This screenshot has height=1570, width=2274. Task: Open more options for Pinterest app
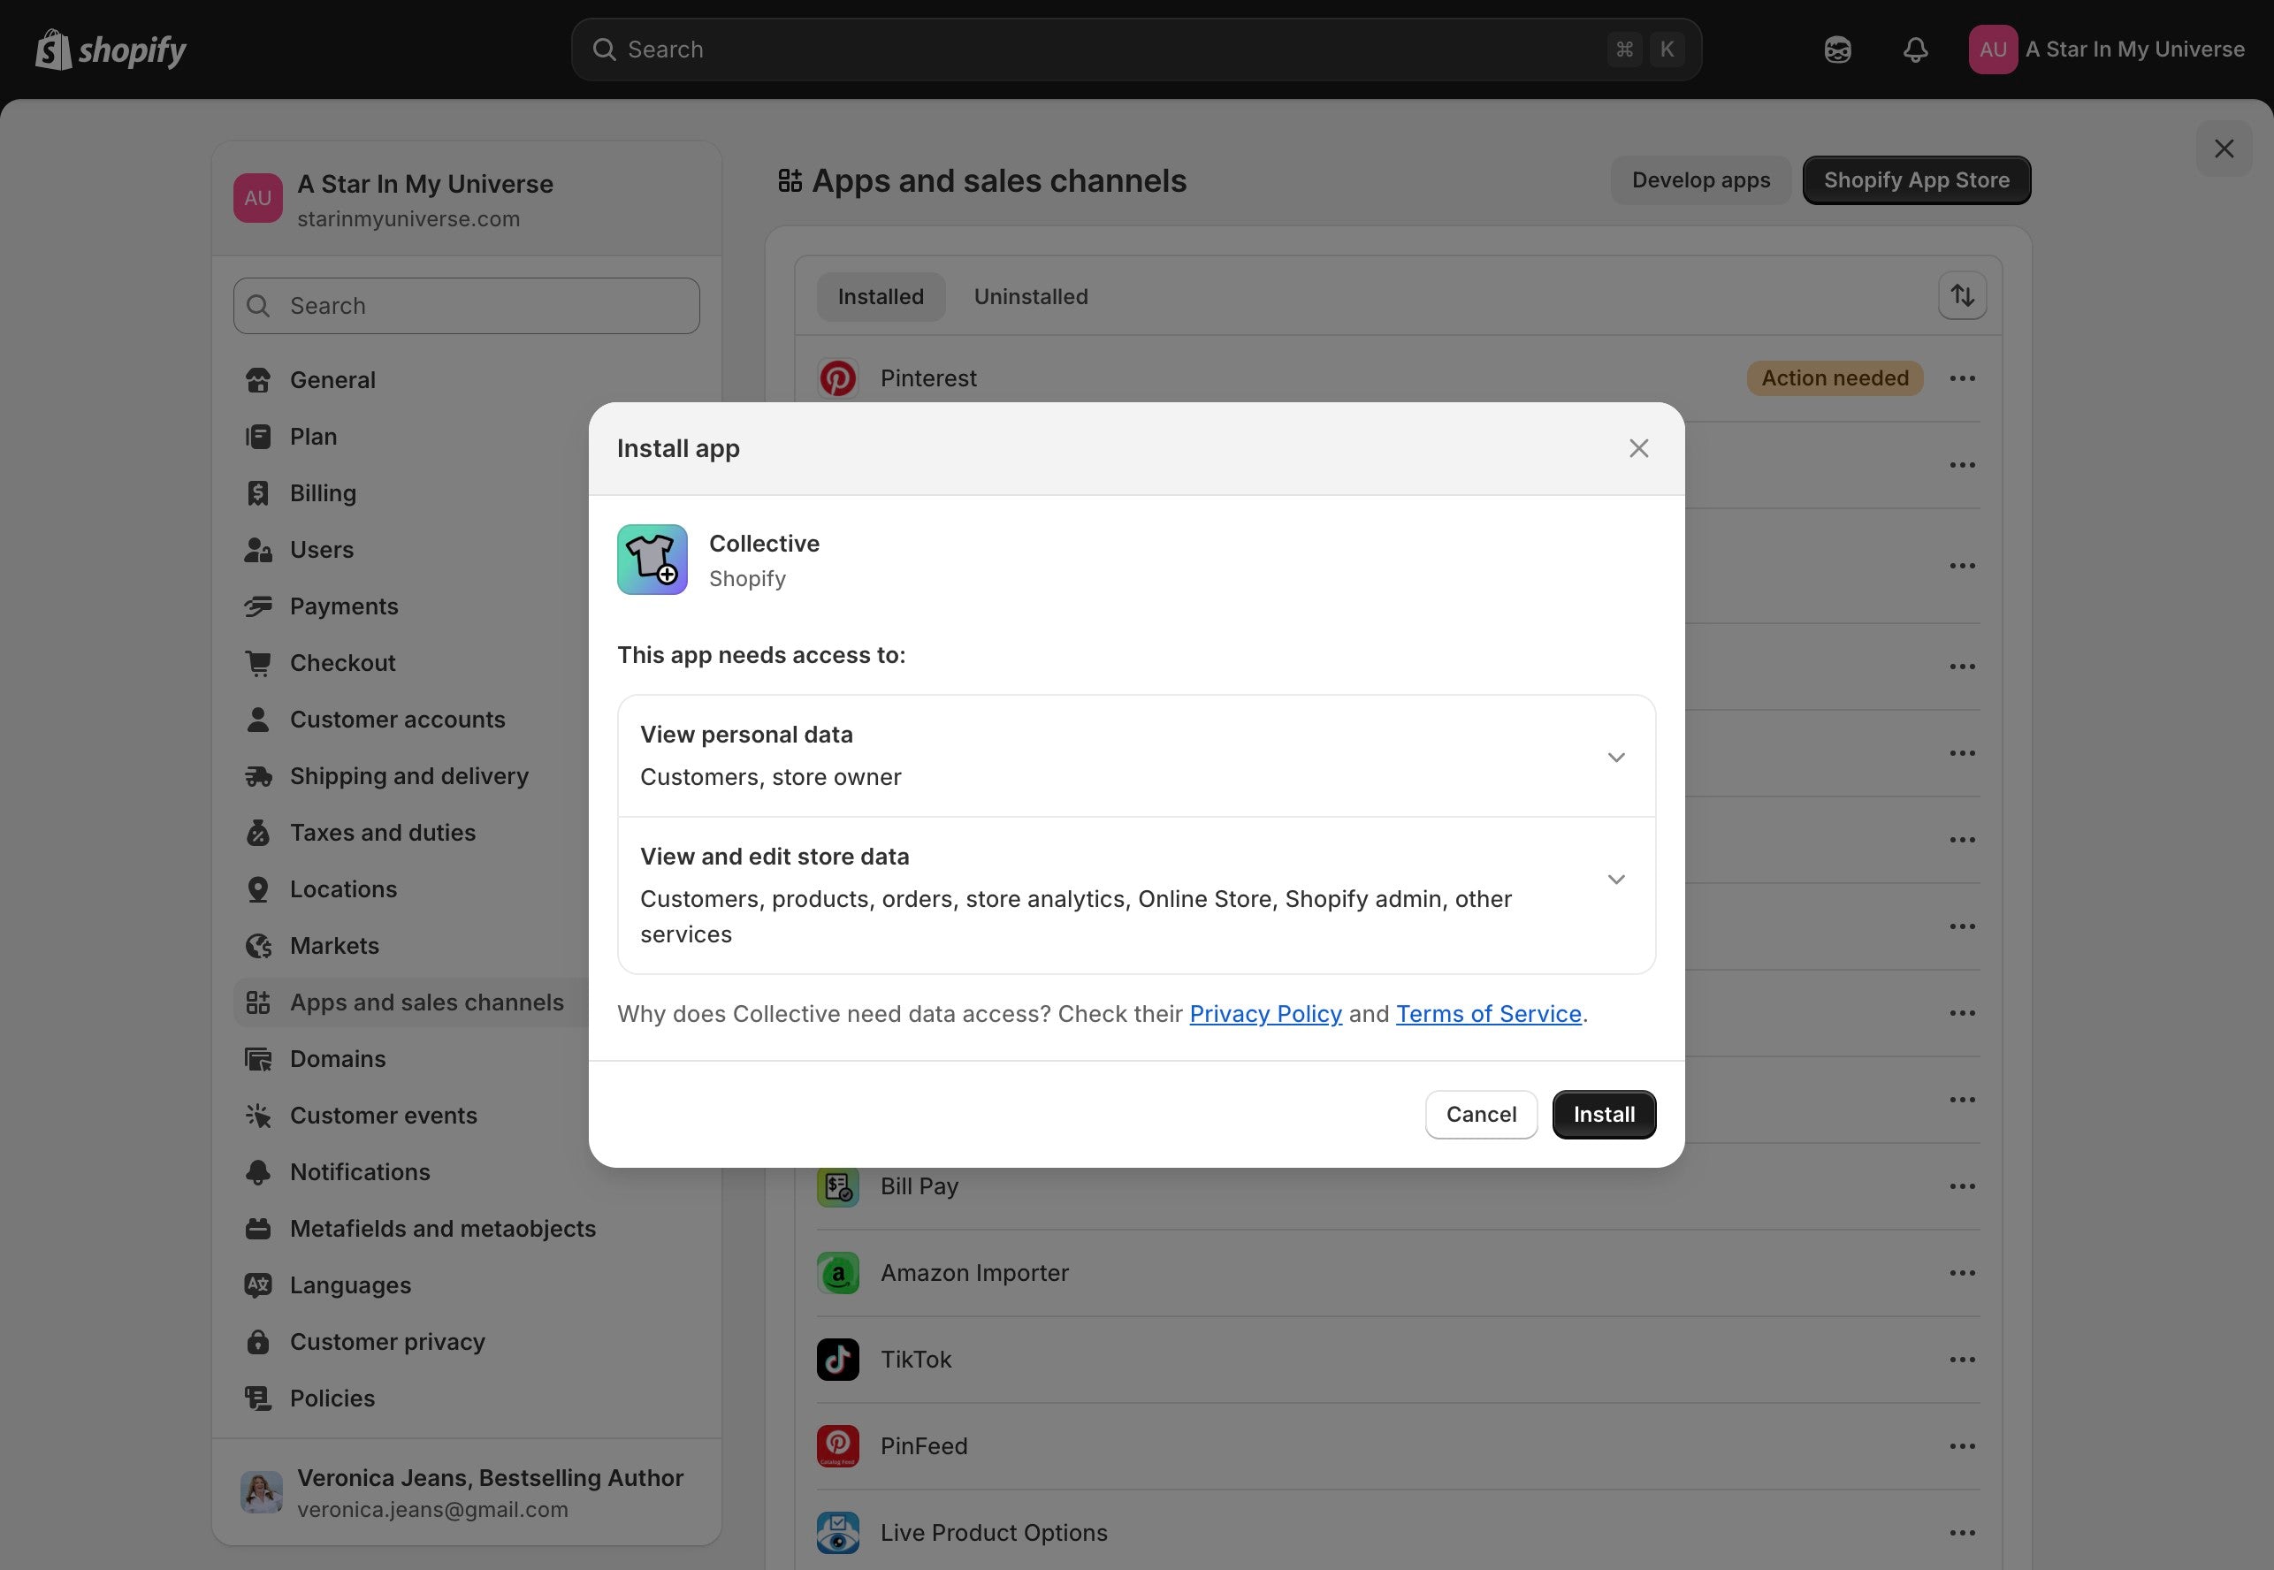1961,378
